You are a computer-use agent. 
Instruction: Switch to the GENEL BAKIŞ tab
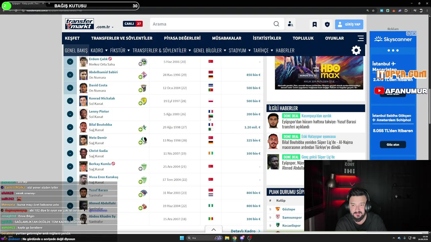[76, 50]
